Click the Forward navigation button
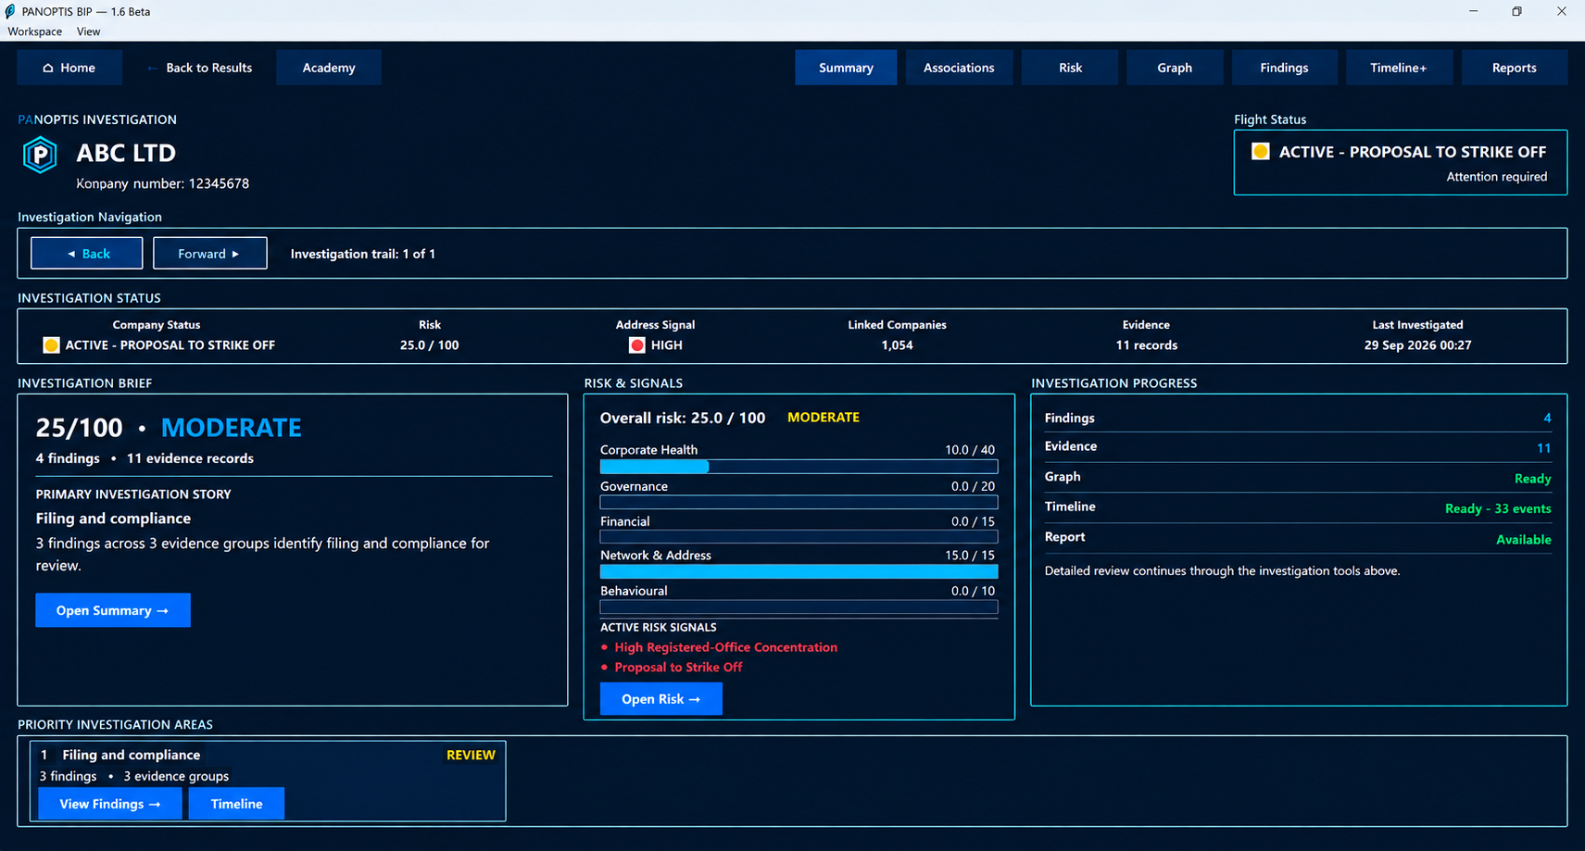 pyautogui.click(x=210, y=254)
